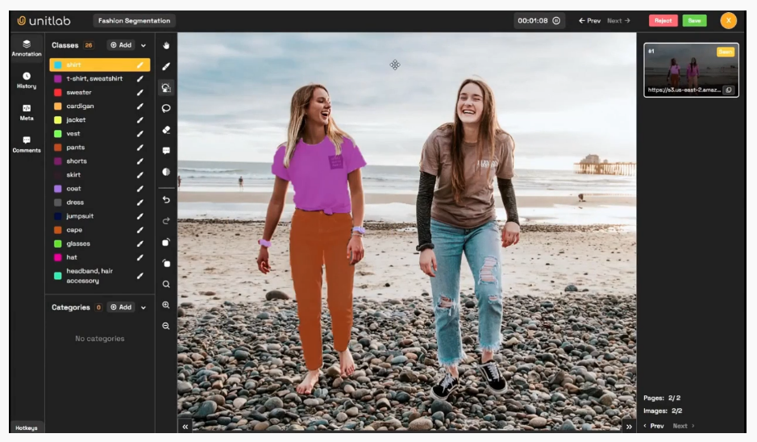Viewport: 757px width, 442px height.
Task: Click the Zoom In magnifier
Action: [166, 305]
